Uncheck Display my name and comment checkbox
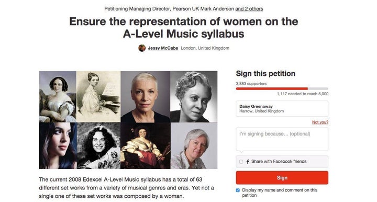Image resolution: width=377 pixels, height=202 pixels. [x=238, y=190]
